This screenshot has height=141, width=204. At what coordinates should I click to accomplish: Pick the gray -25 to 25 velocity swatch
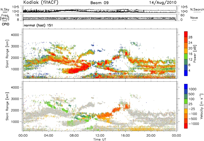click(186, 106)
